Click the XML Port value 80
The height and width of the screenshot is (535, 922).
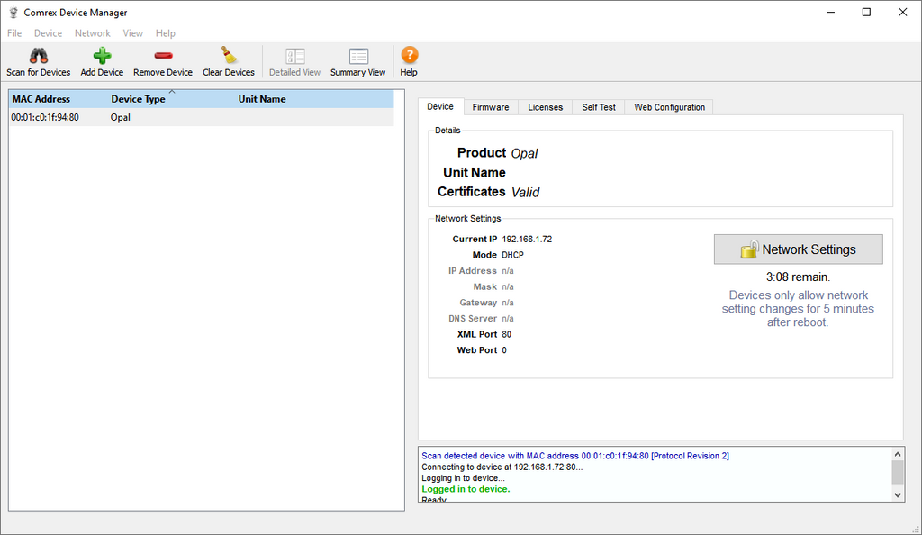pos(506,334)
